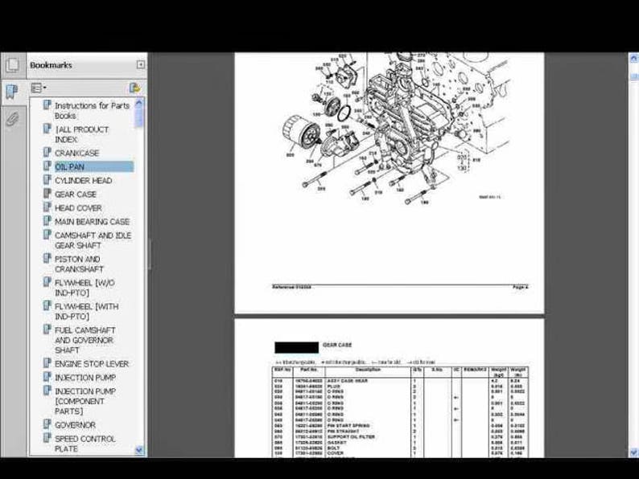The image size is (639, 479).
Task: Click bookmark icon beside HEAD COVER
Action: [47, 207]
